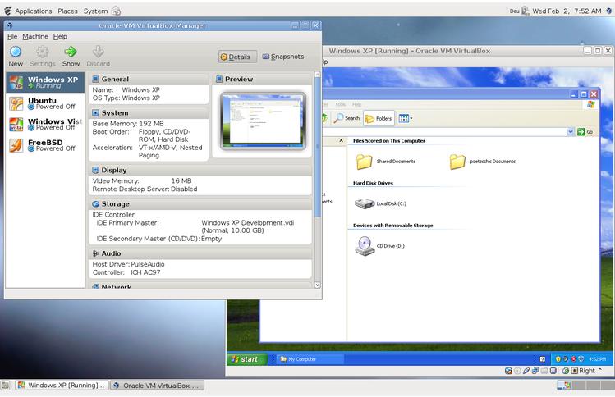The image size is (615, 397).
Task: Close the left task pane with X
Action: click(342, 140)
